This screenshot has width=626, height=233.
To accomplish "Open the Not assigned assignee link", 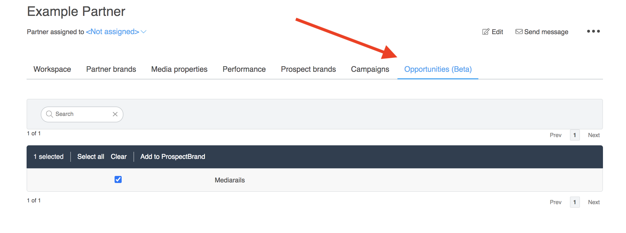I will pyautogui.click(x=112, y=32).
